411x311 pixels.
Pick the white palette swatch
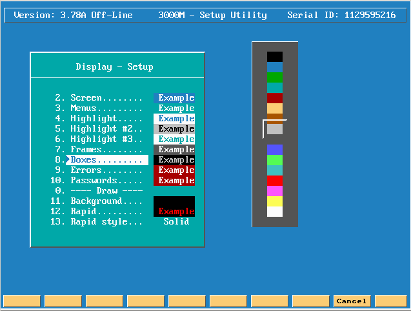pos(275,212)
